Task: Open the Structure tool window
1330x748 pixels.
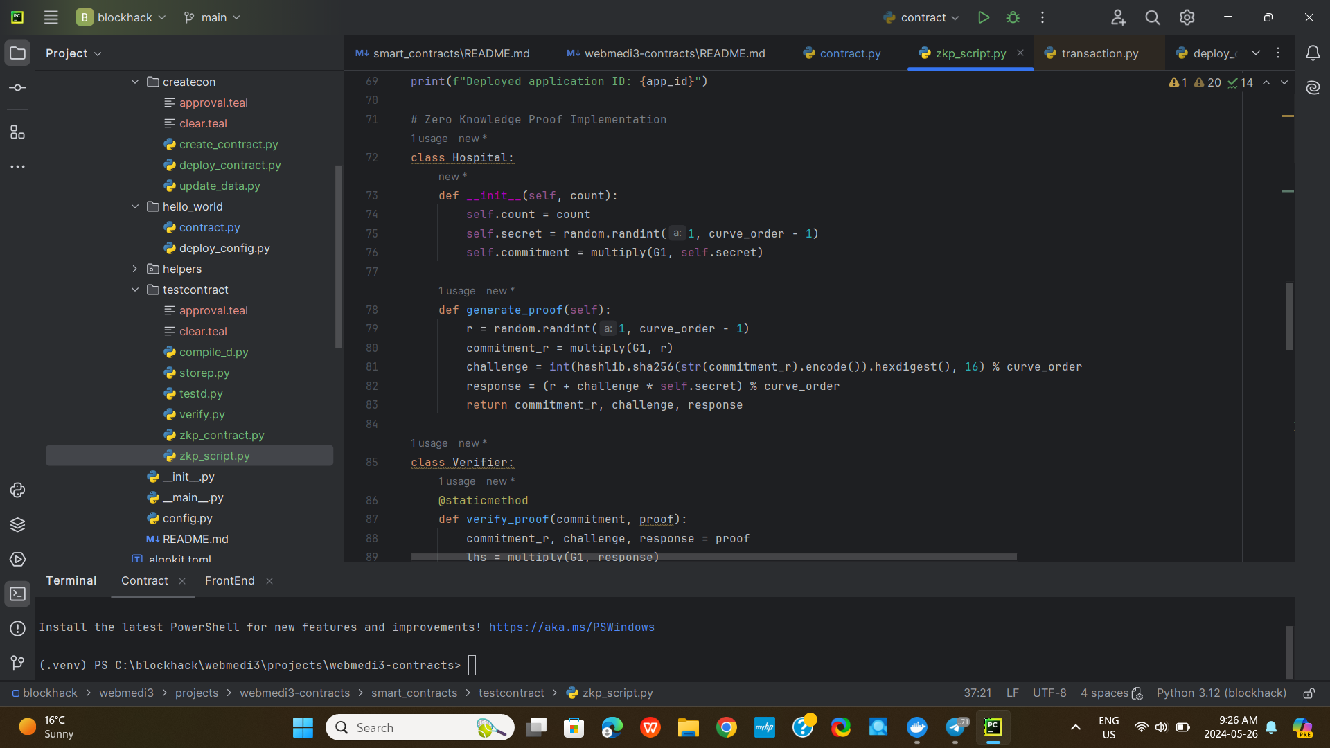Action: click(x=18, y=132)
